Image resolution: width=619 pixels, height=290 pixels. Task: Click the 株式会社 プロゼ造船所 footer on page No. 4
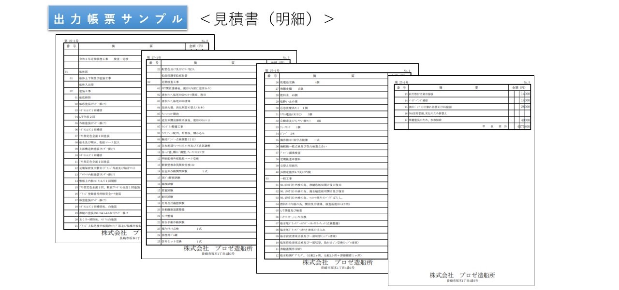click(338, 262)
